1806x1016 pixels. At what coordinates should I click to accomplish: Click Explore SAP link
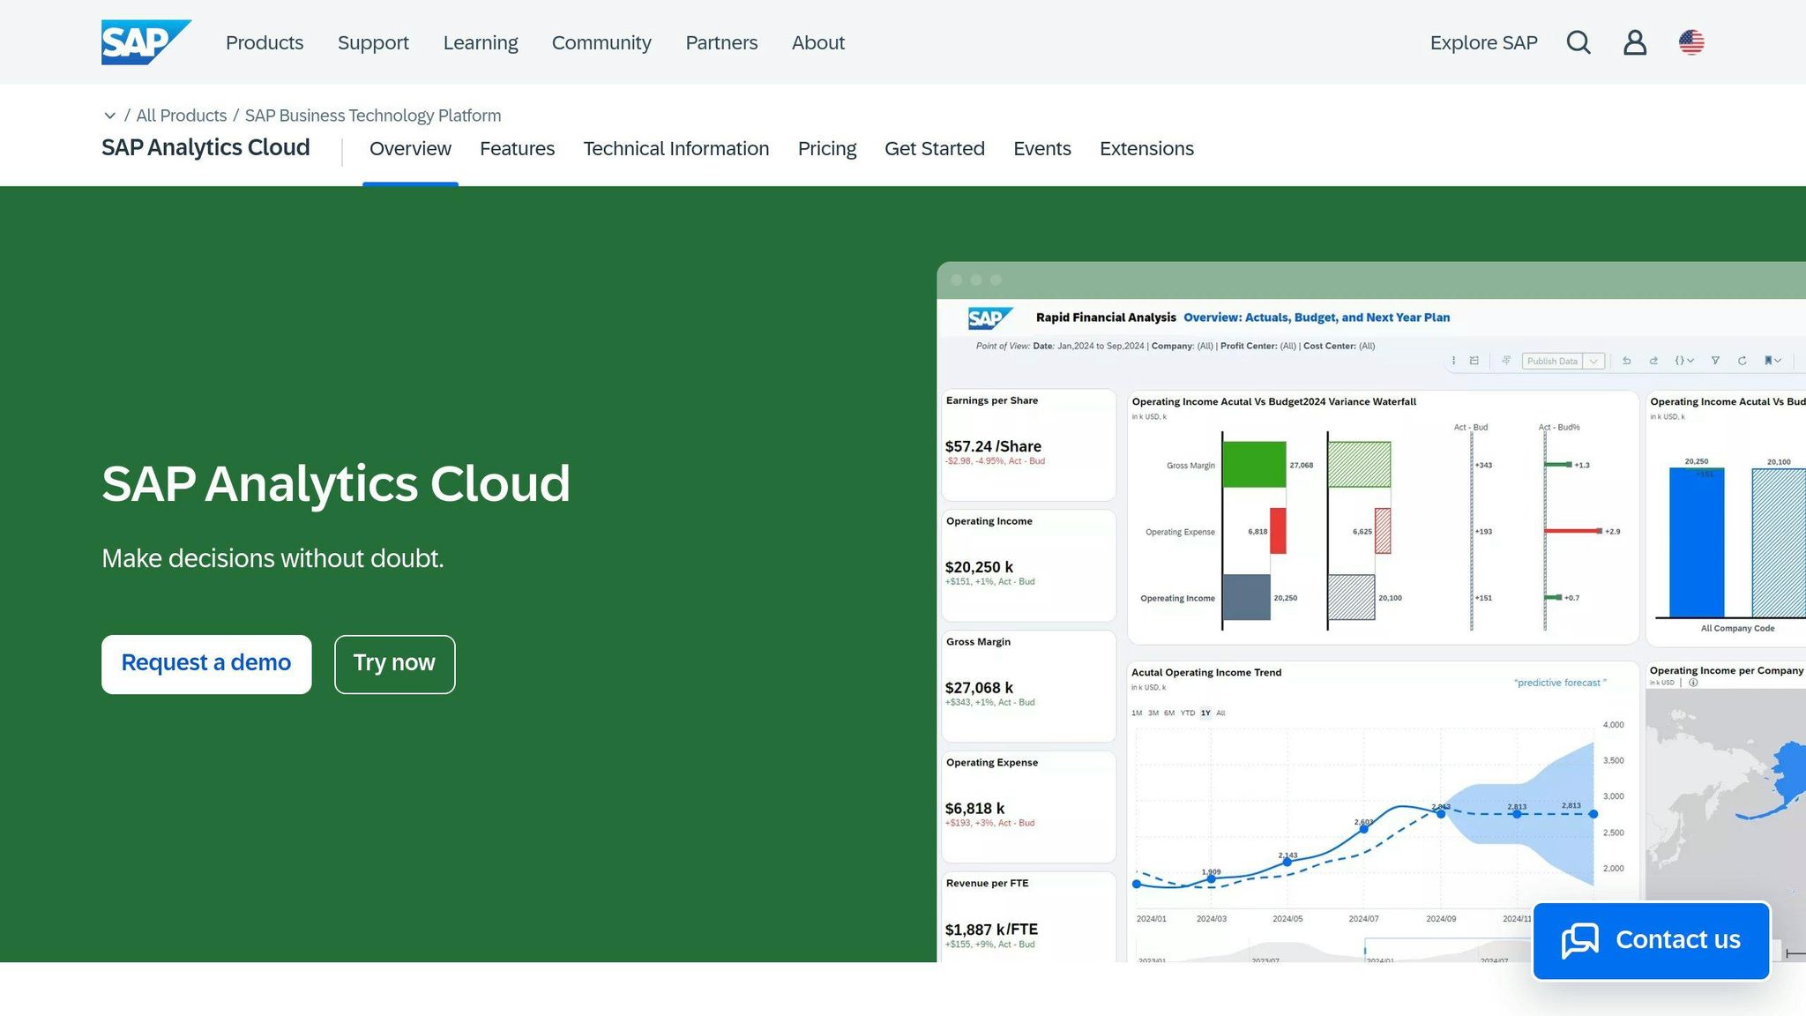point(1483,42)
